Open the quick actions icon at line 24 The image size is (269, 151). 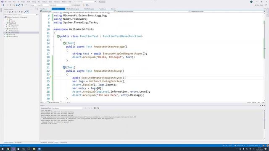pos(51,77)
